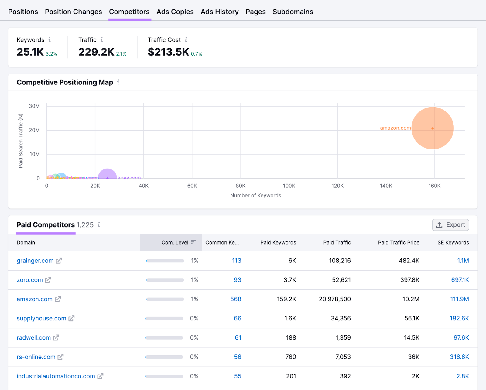Open amazon.com via its external link icon

pyautogui.click(x=57, y=299)
